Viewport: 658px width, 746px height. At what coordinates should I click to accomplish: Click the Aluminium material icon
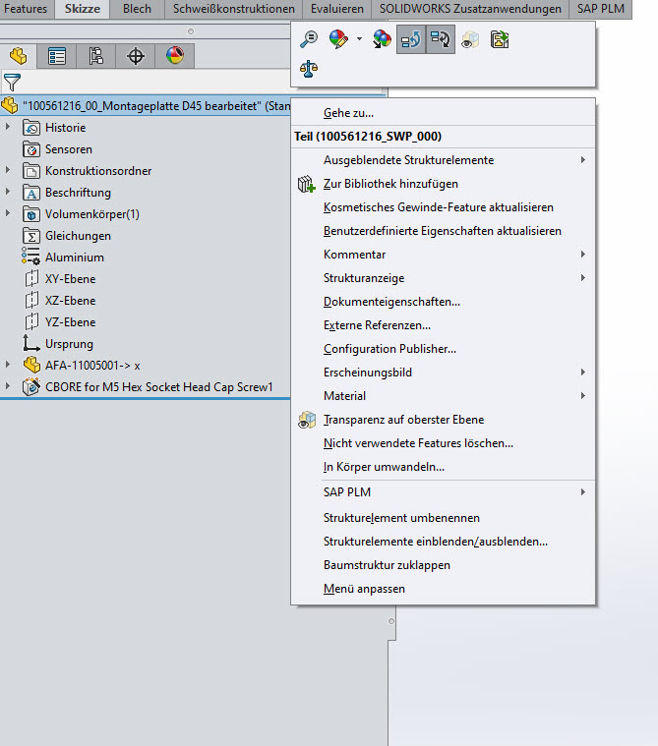(30, 257)
